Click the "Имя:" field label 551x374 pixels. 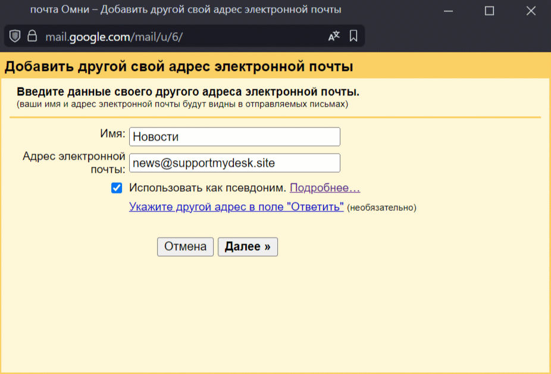(x=112, y=135)
